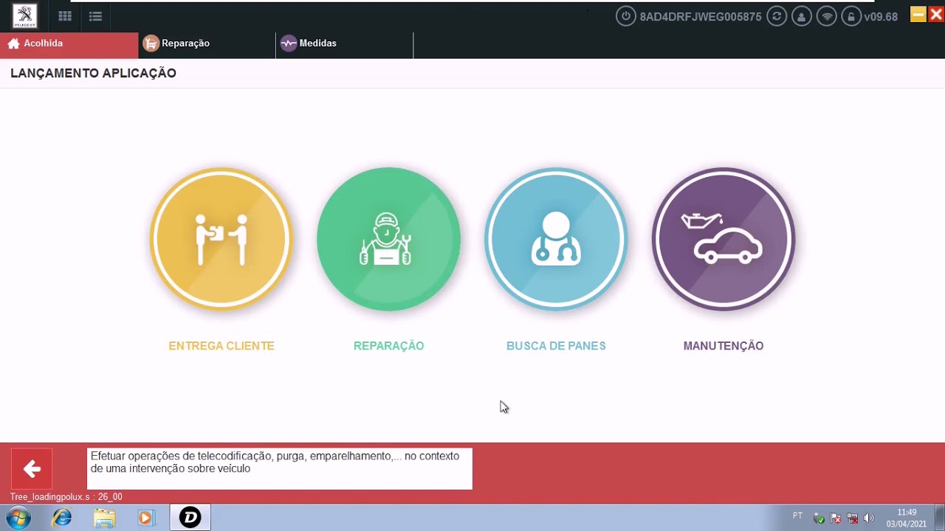Click the ENTREGA CLIENTE label
This screenshot has height=531, width=945.
[221, 346]
